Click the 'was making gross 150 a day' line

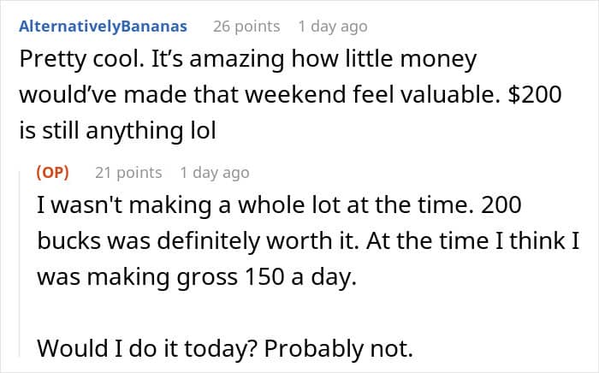[x=197, y=277]
